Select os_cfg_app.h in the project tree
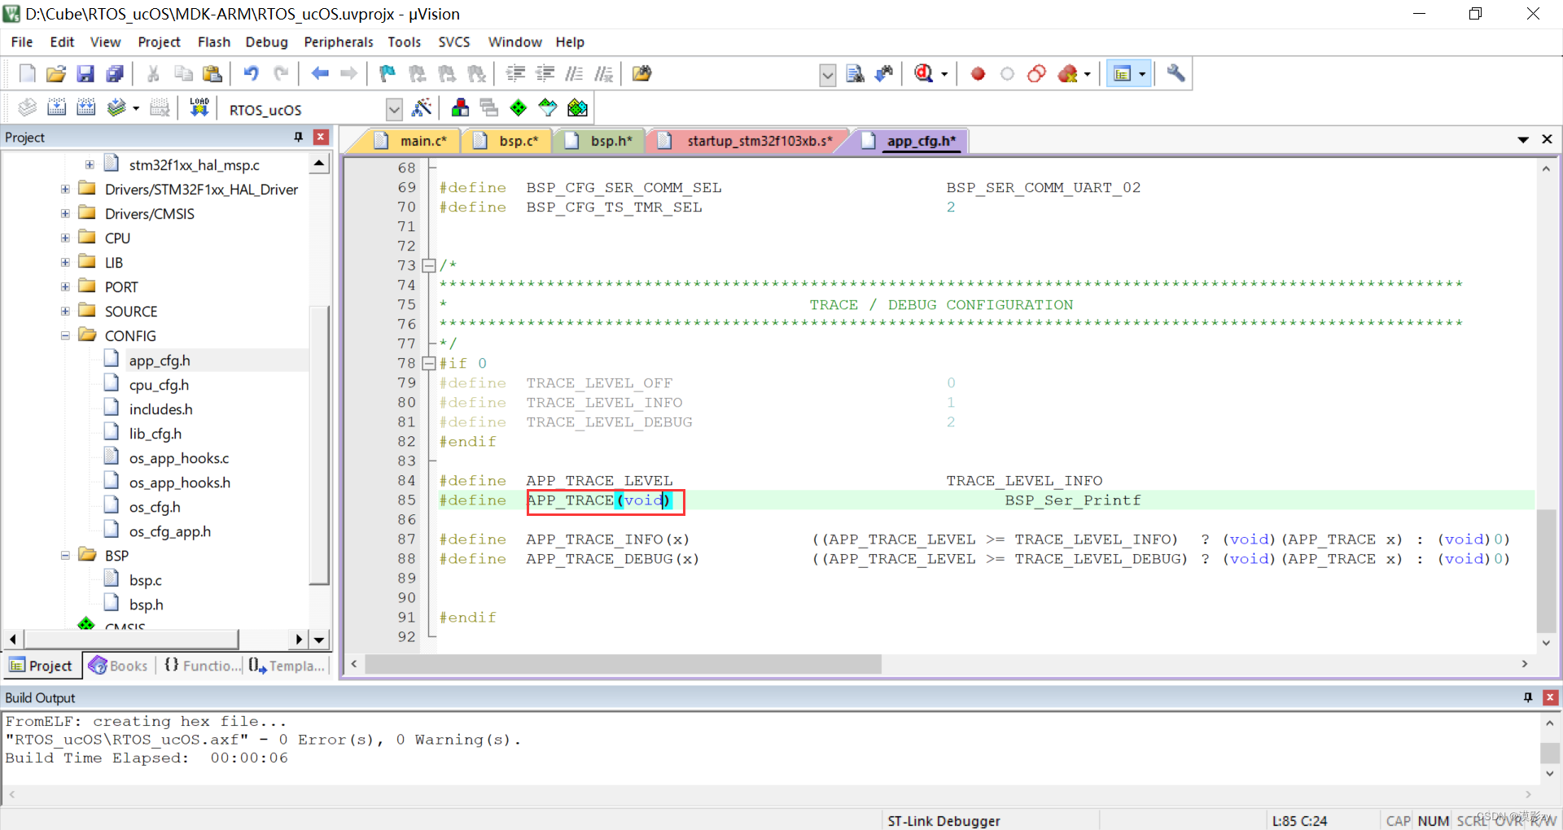 [169, 531]
